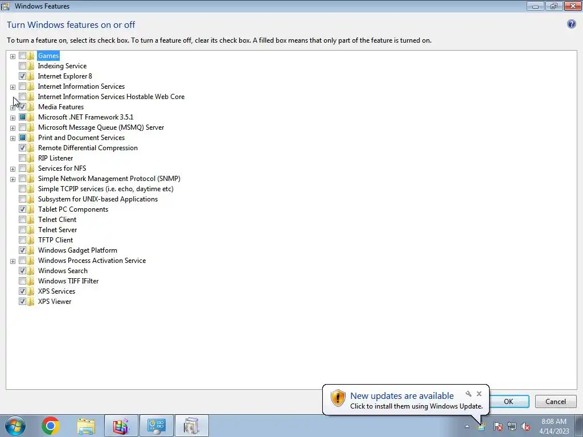Click the Show Desktop strip on taskbar
Viewport: 583px width, 437px height.
click(x=580, y=426)
